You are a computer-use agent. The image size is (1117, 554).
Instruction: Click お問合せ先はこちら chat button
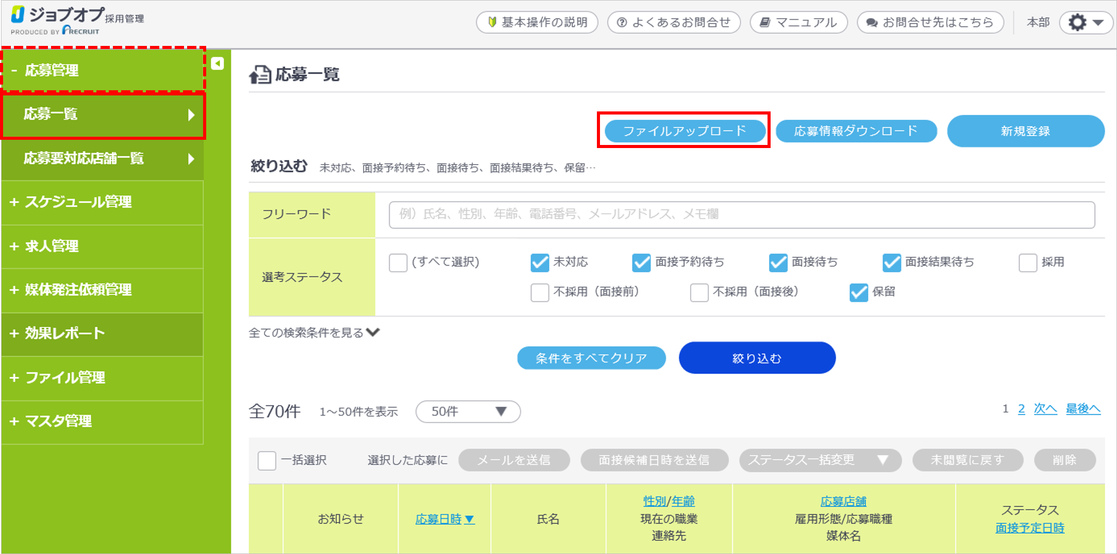[930, 23]
